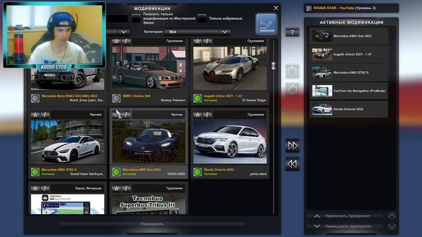Viewport: 422px width, 237px height.
Task: Show info for Tecnobus Superbus Tribus mod
Action: point(126,188)
